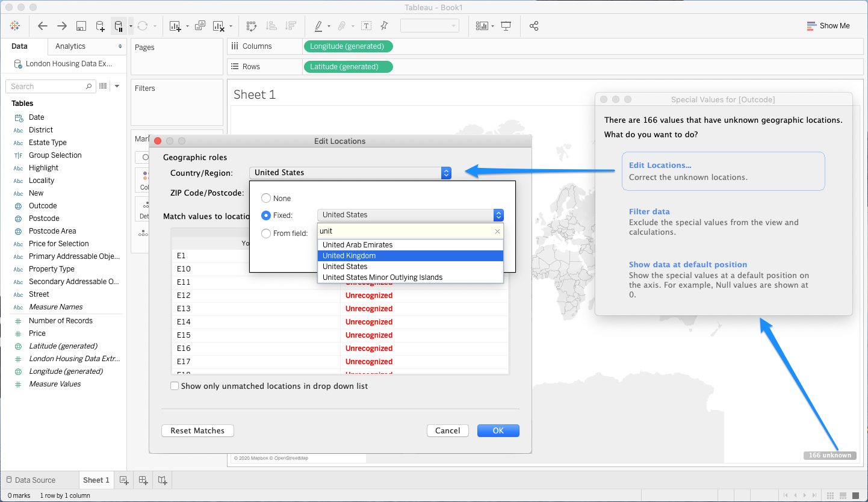Click the Show Me button
The height and width of the screenshot is (502, 868).
(x=828, y=26)
